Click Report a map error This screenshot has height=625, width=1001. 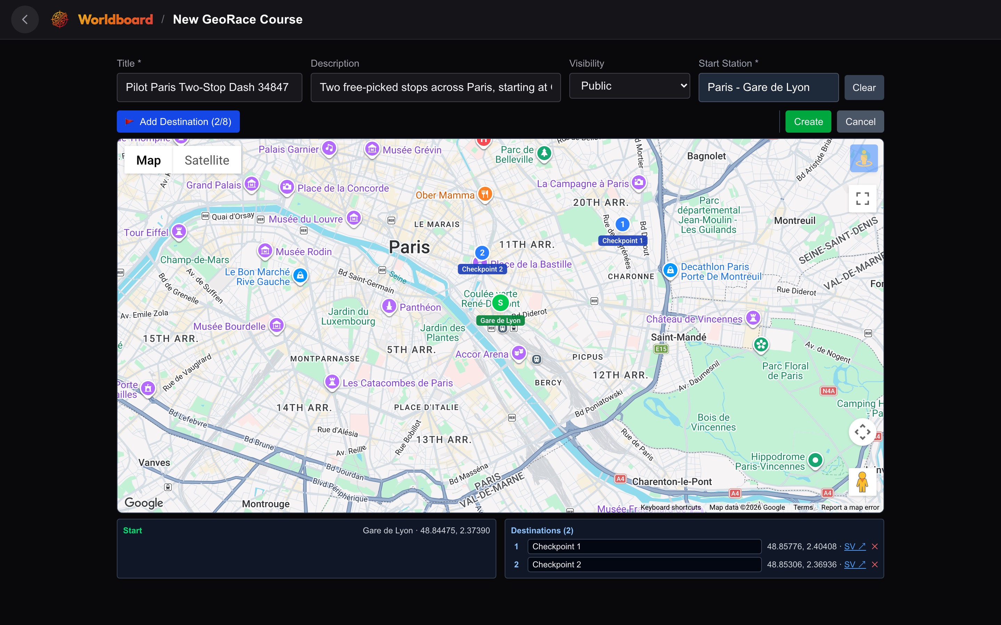pos(850,507)
